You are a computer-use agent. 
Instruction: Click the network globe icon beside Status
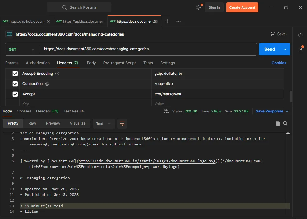(166, 111)
